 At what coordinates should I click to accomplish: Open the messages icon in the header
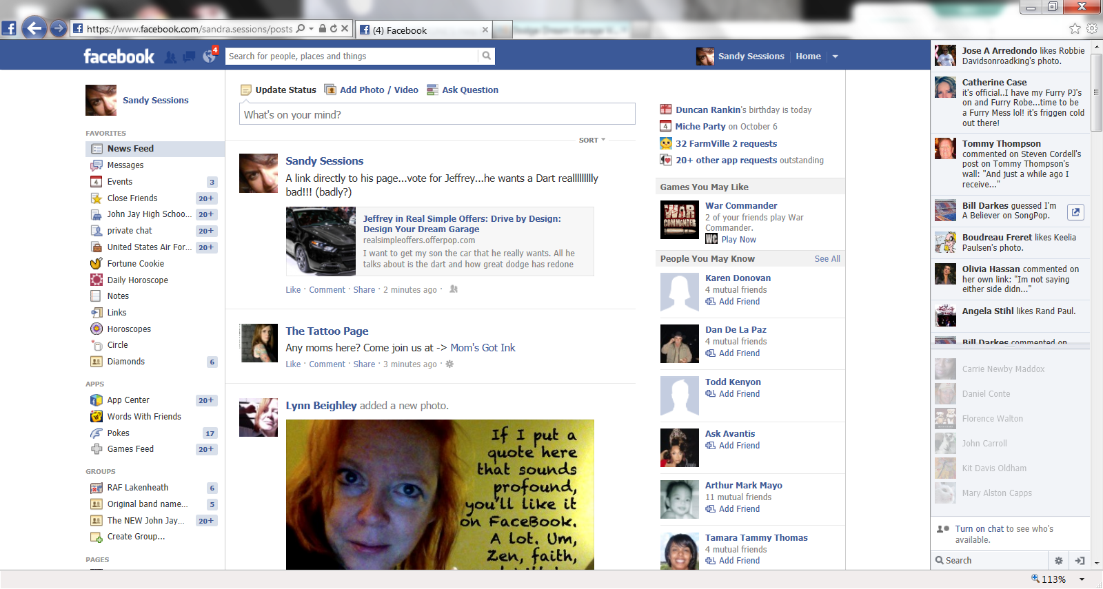pyautogui.click(x=189, y=56)
